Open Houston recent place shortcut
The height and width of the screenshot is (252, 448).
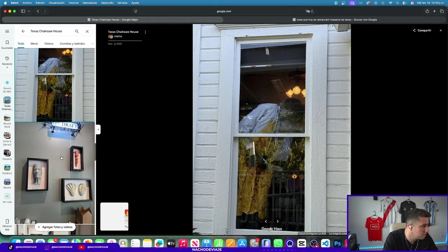point(7,155)
